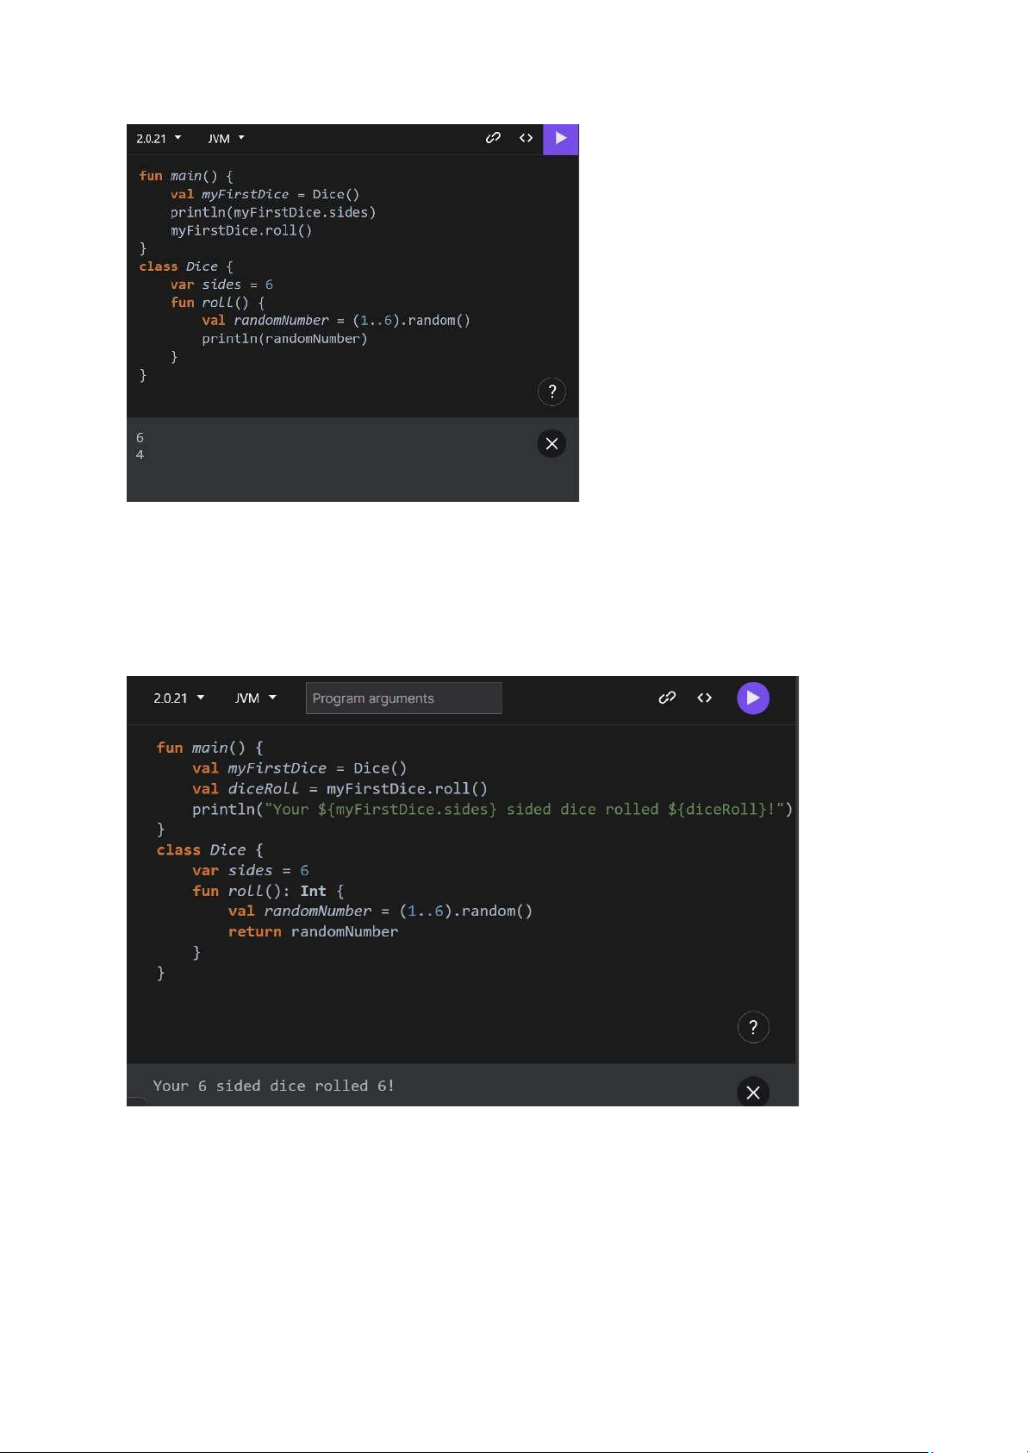The image size is (1028, 1453).
Task: Open help question mark in the first playground
Action: click(x=551, y=391)
